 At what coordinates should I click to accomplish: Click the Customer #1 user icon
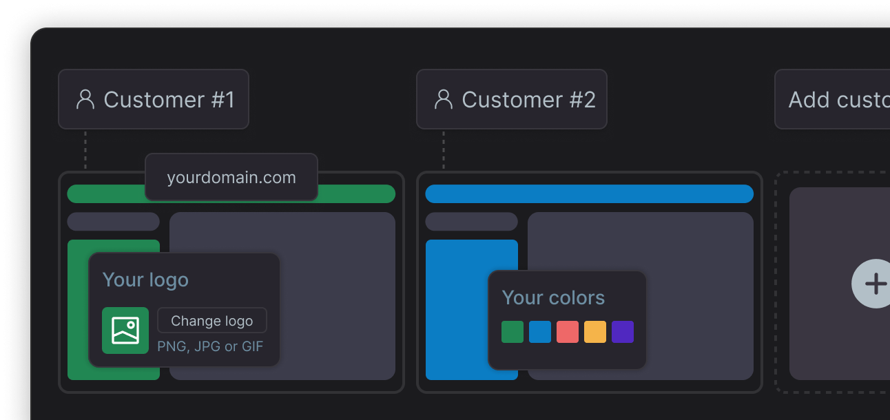[85, 99]
